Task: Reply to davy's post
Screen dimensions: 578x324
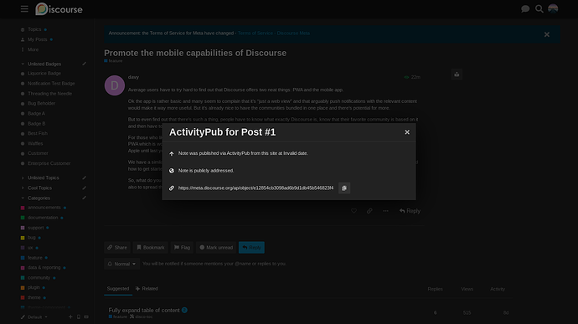Action: [410, 211]
